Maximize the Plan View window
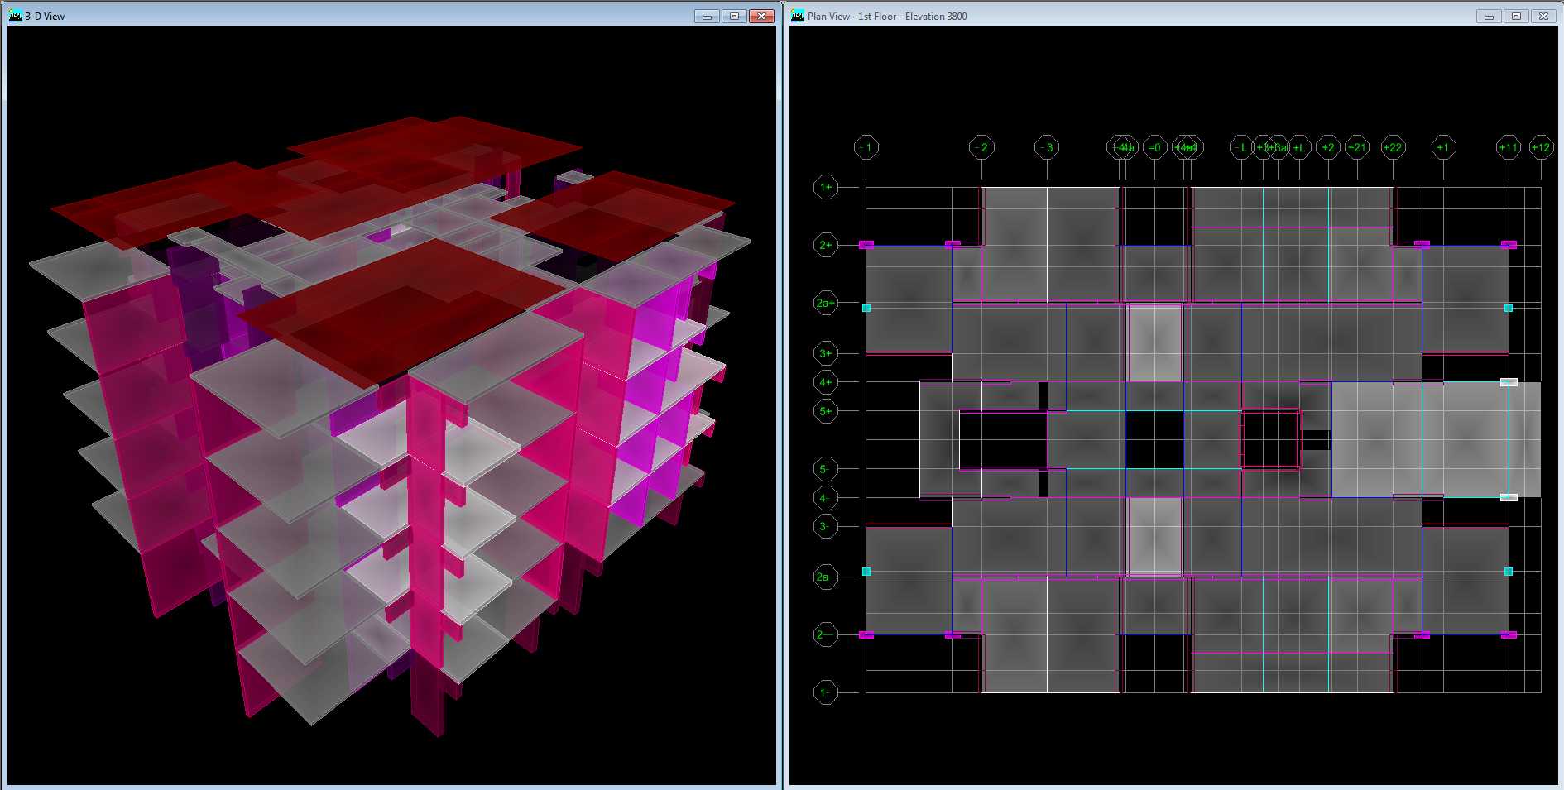Image resolution: width=1564 pixels, height=790 pixels. click(x=1516, y=16)
